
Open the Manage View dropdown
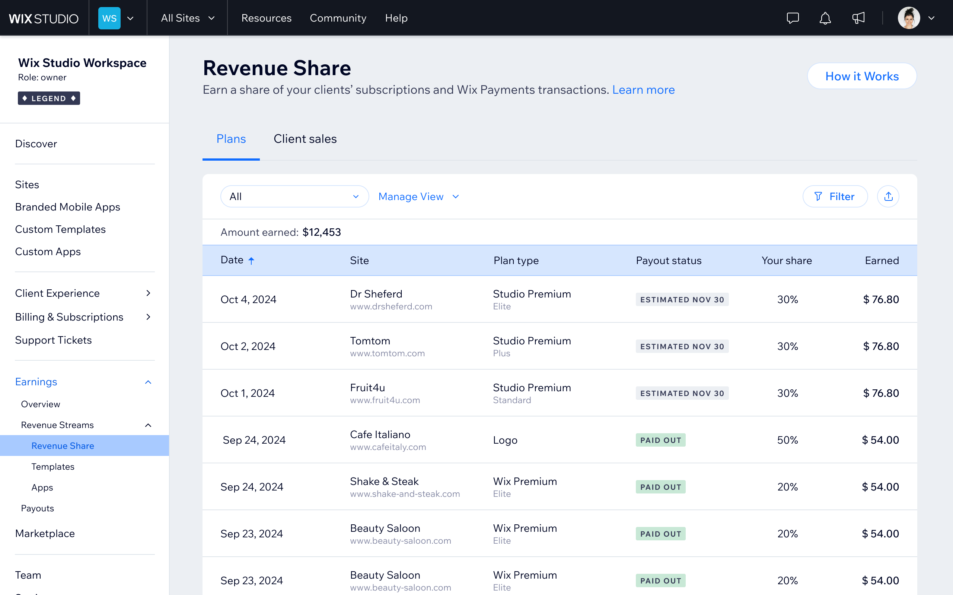pyautogui.click(x=418, y=197)
